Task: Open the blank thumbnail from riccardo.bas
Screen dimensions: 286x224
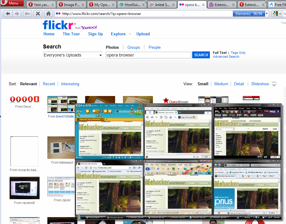Action: tap(24, 151)
